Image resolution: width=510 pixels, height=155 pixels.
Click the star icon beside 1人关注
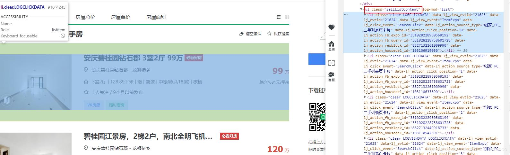(x=86, y=92)
